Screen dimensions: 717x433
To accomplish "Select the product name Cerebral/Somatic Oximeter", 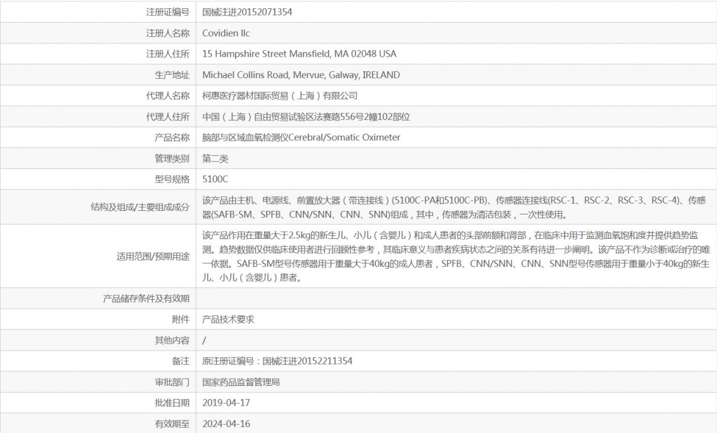I will 301,137.
